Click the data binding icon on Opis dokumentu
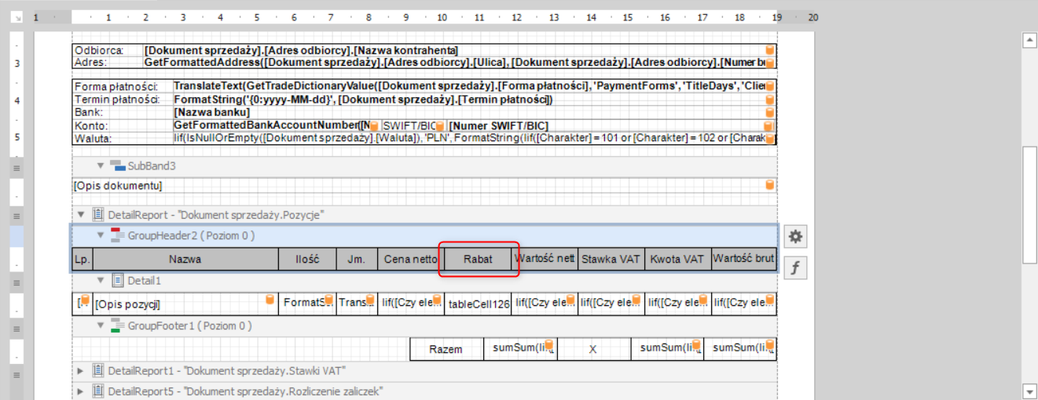 coord(770,185)
